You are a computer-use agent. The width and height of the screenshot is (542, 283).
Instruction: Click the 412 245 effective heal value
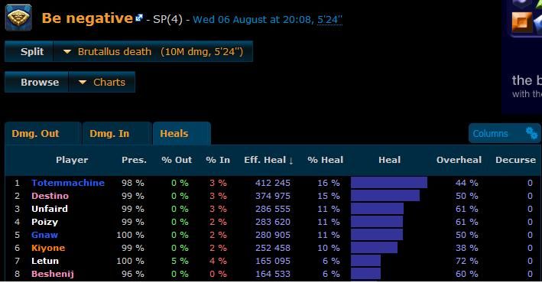click(273, 183)
